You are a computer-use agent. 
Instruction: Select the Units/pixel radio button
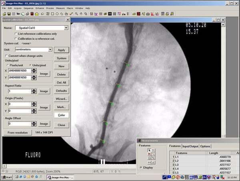[x=30, y=65]
